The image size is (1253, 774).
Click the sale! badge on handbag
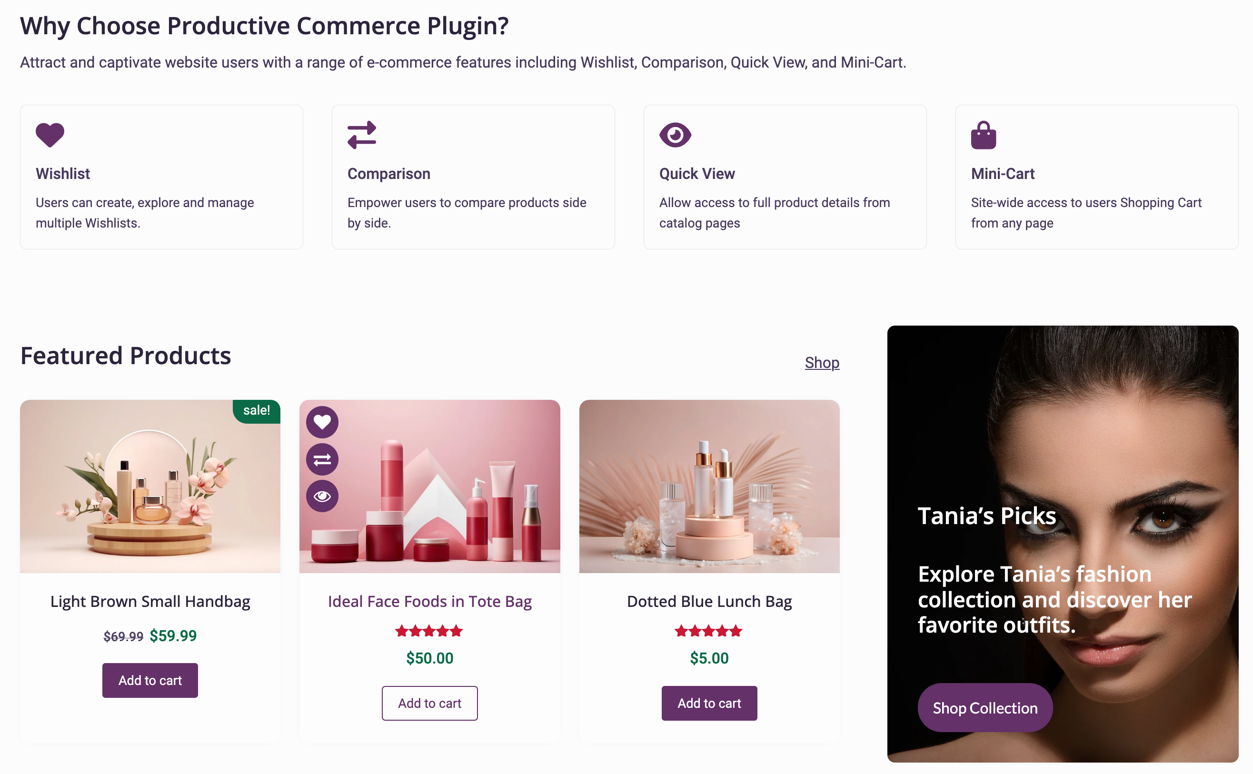click(x=257, y=410)
